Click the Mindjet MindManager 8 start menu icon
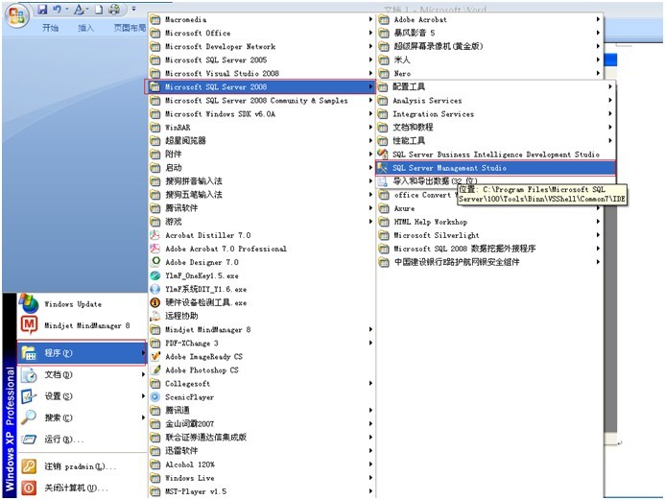 click(29, 325)
